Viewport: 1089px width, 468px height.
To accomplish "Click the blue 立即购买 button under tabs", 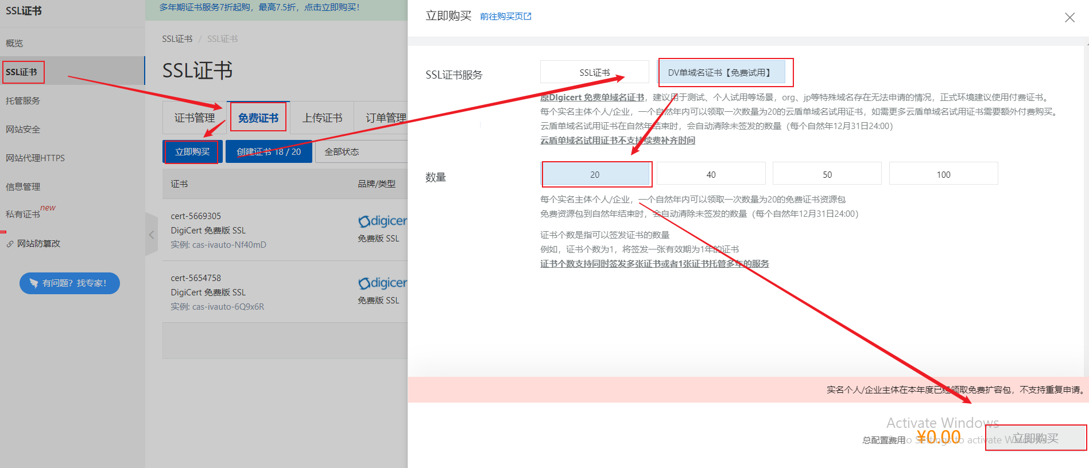I will coord(192,152).
